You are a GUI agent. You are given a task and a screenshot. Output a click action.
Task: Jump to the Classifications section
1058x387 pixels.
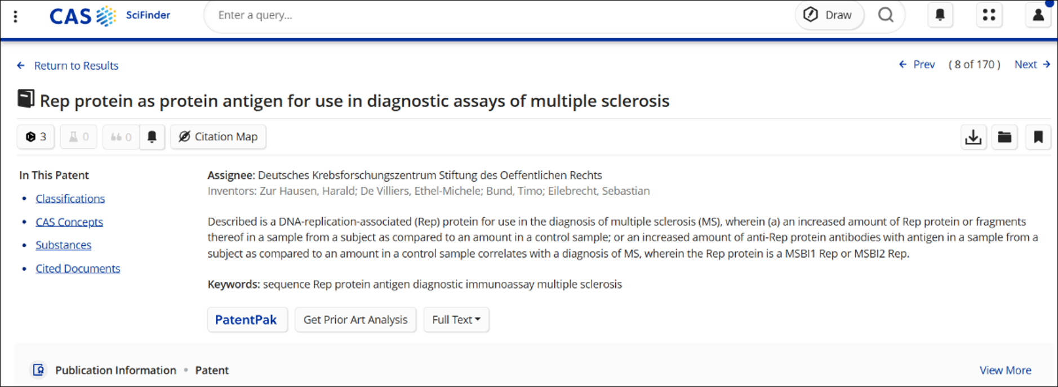(70, 199)
